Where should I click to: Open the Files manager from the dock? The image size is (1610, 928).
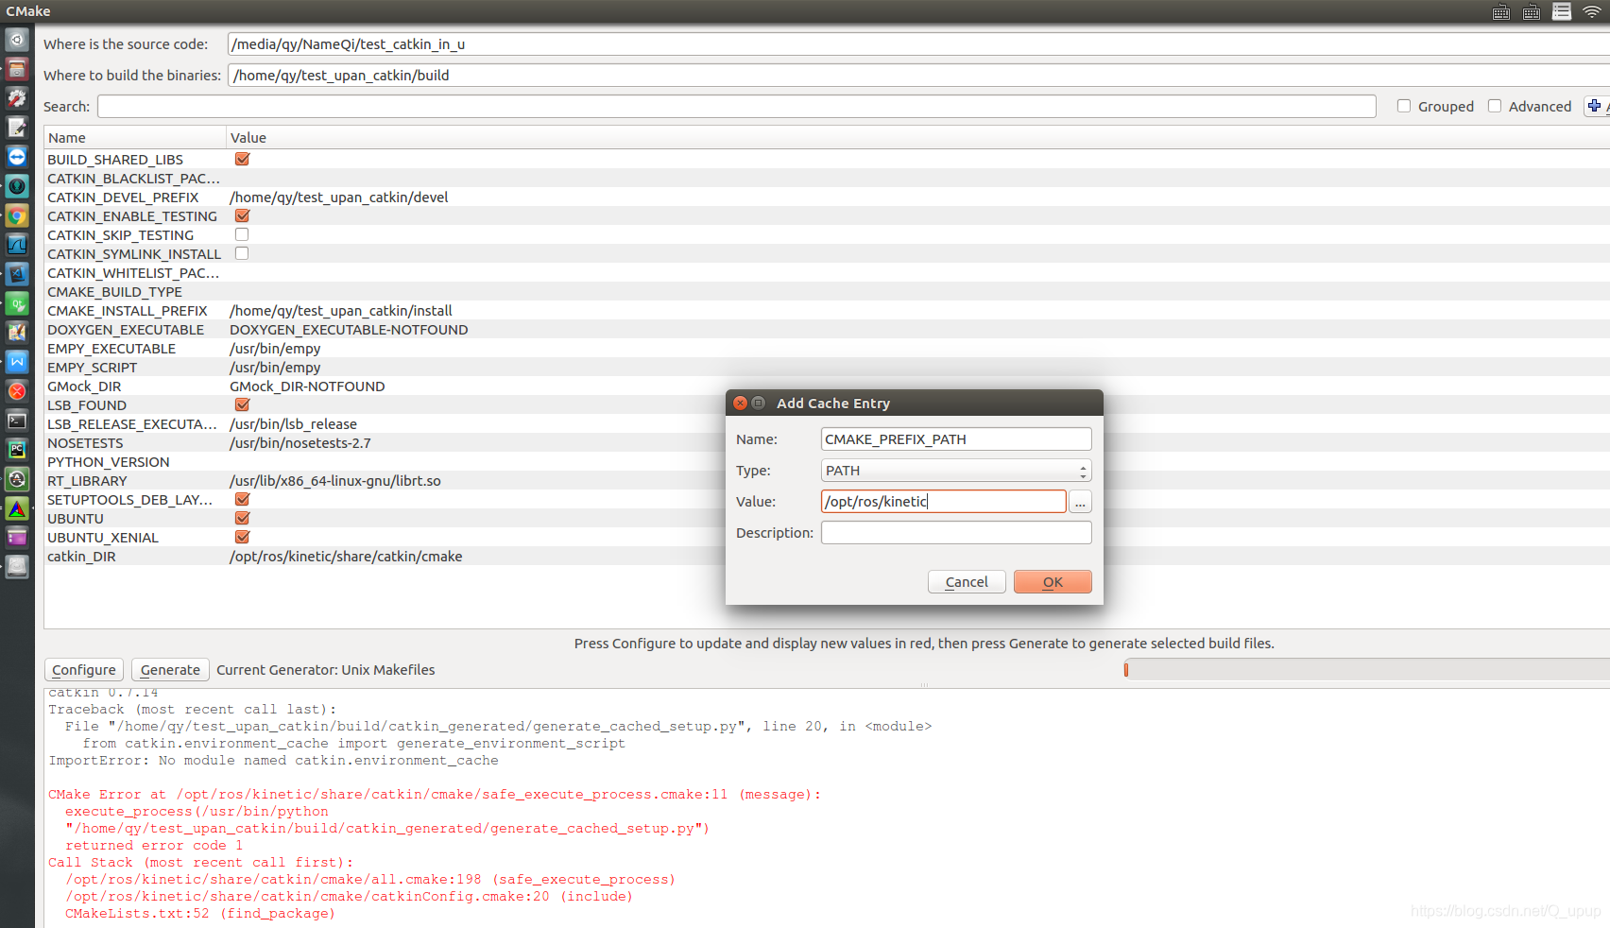[x=17, y=69]
